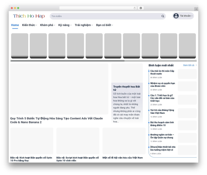Viewport: 207px width, 175px height.
Task: Expand the Kỹ năng menu
Action: (x=65, y=25)
